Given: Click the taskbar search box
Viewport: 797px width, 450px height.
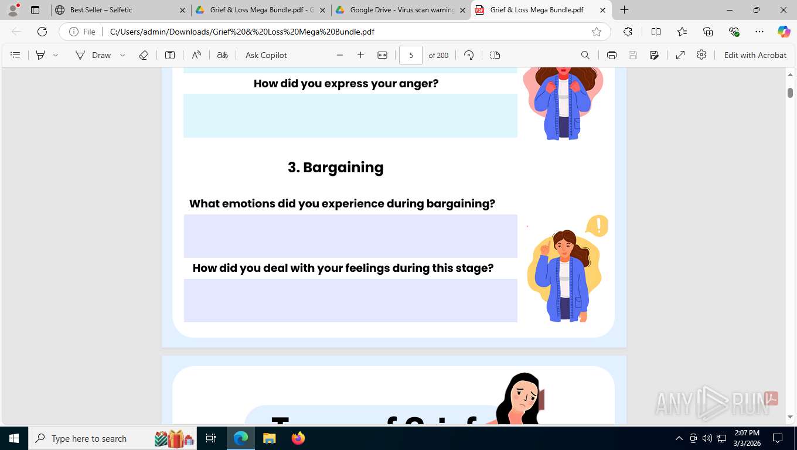Looking at the screenshot, I should (112, 438).
